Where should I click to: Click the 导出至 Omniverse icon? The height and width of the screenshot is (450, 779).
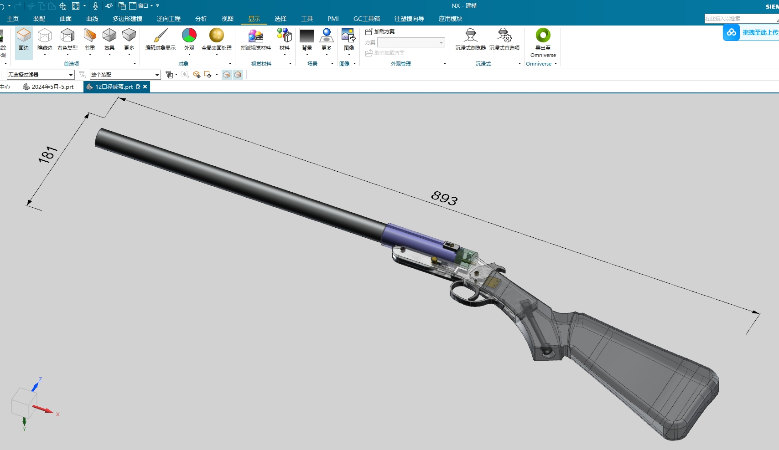click(x=543, y=36)
